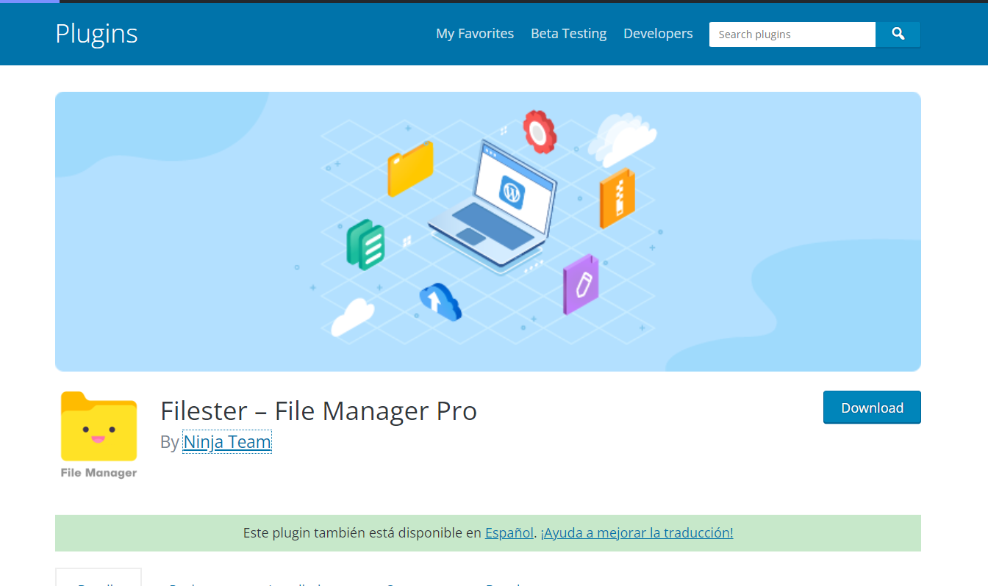Open the Español translation link
Image resolution: width=988 pixels, height=586 pixels.
click(x=509, y=533)
